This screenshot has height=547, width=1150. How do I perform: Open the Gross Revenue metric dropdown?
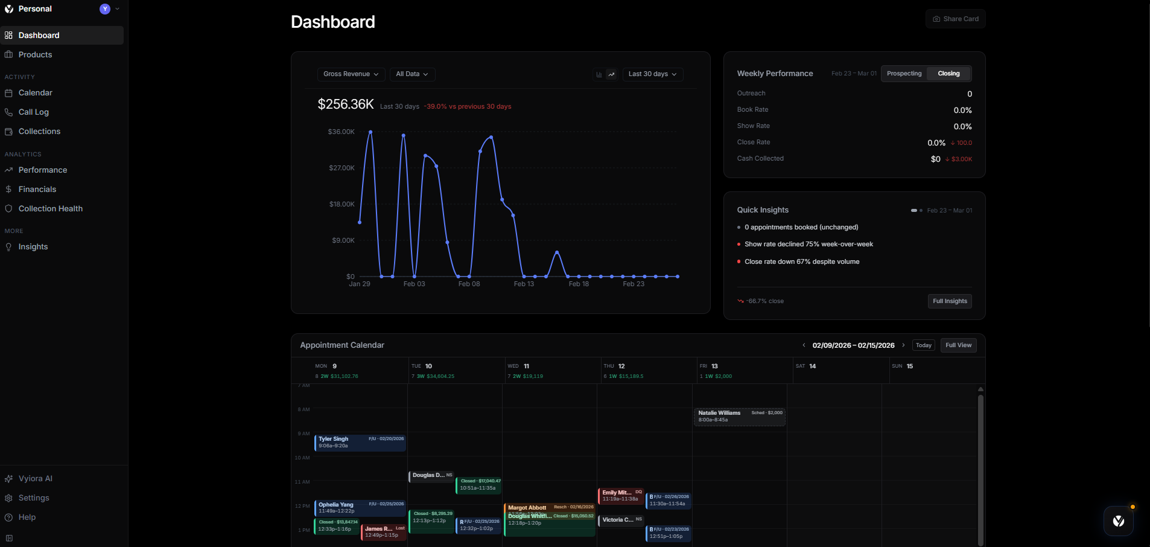(351, 74)
